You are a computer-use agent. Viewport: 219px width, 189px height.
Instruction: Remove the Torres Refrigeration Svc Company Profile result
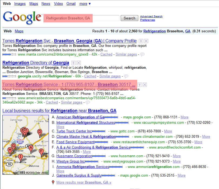point(146,41)
